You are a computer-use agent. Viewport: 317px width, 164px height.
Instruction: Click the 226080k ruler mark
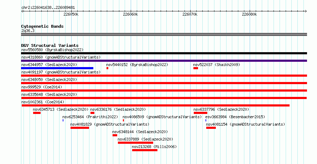pos(249,14)
